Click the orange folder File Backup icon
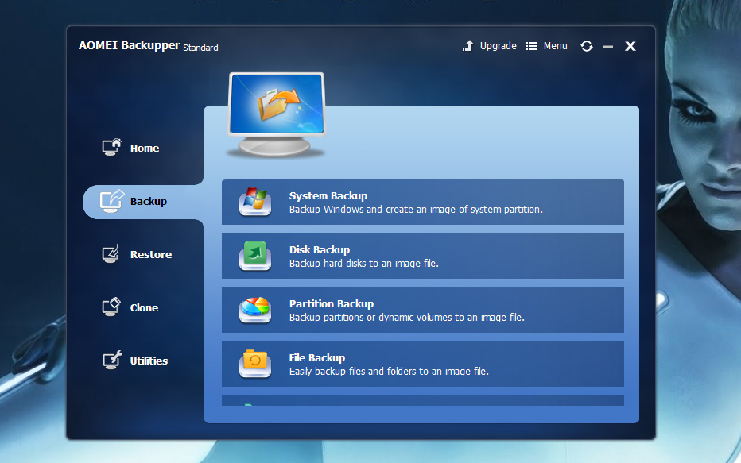The height and width of the screenshot is (463, 741). point(254,364)
